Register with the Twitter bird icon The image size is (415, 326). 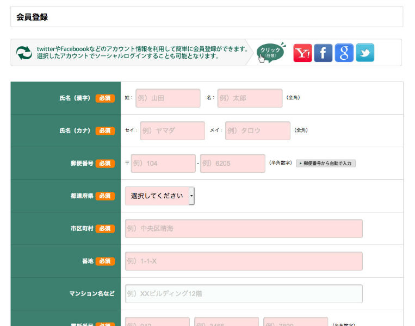[x=365, y=53]
